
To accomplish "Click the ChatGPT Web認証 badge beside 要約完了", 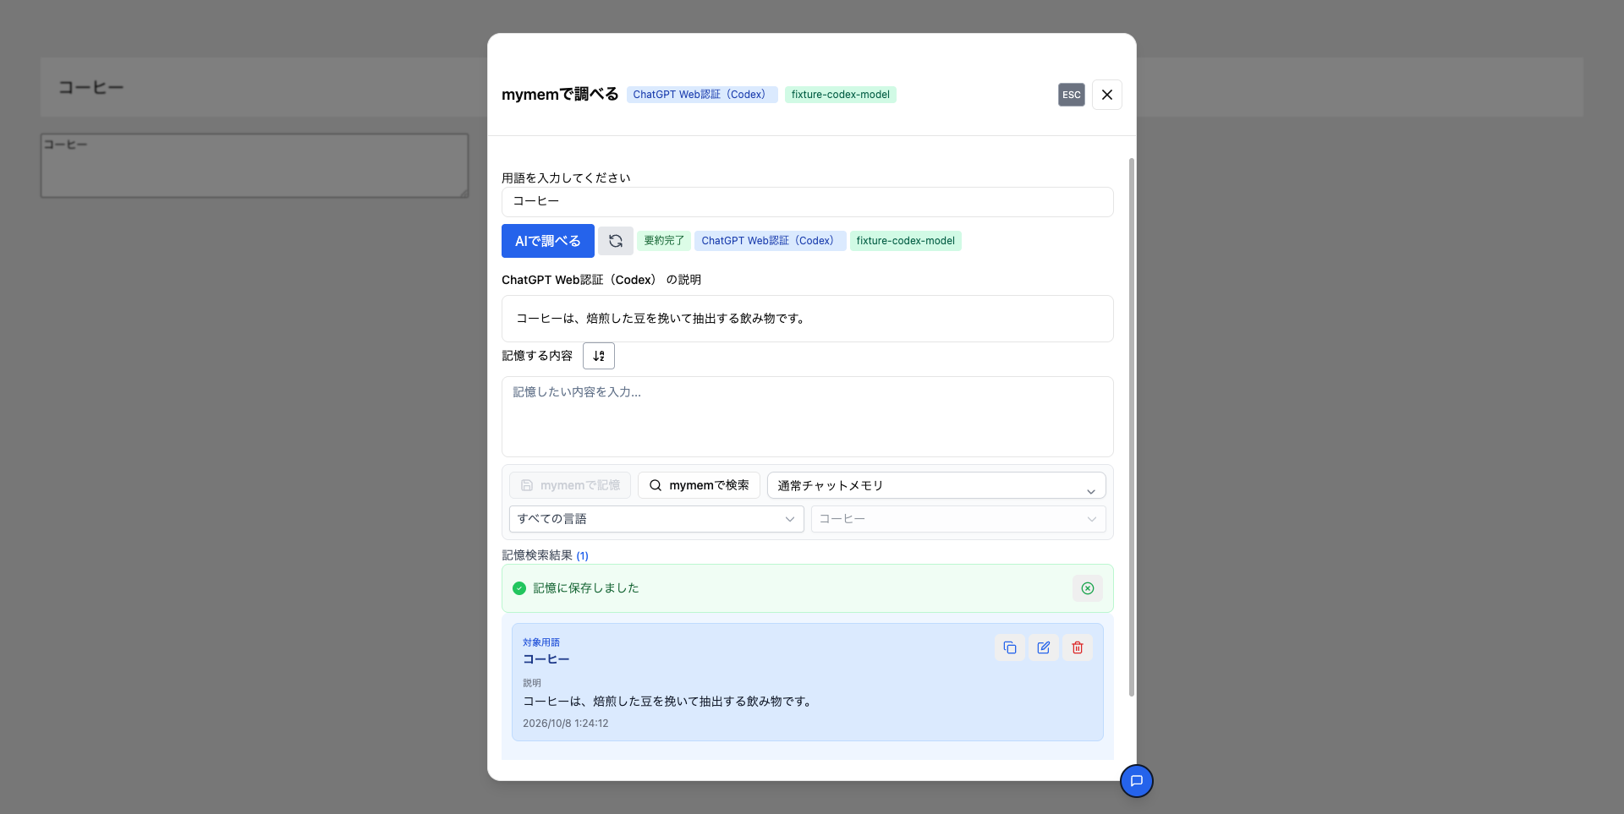I will (771, 241).
